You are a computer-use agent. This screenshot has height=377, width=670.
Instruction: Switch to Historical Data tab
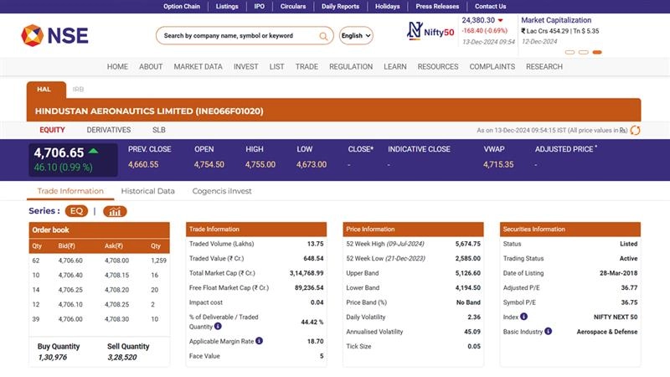coord(147,191)
